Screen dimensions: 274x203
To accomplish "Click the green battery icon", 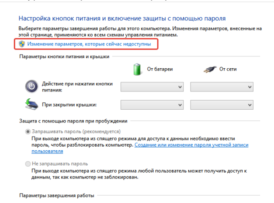I will [137, 69].
